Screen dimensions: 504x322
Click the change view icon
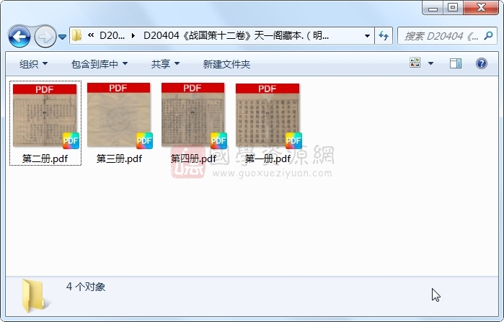[415, 64]
